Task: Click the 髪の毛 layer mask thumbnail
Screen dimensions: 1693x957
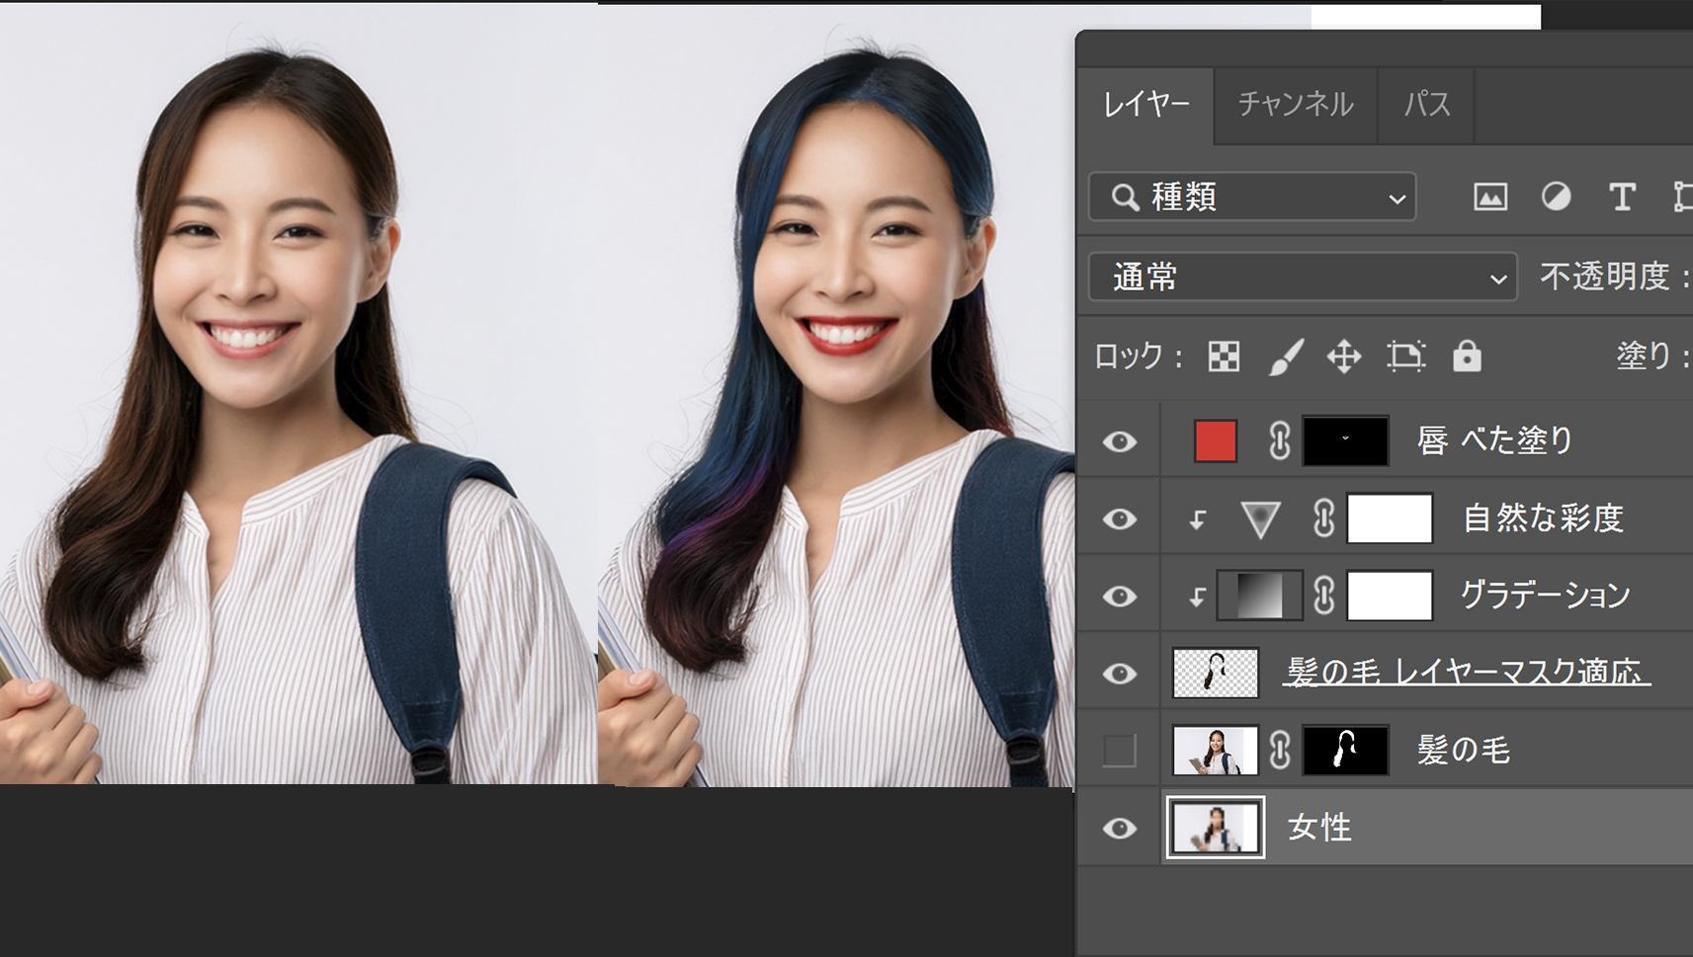Action: point(1345,751)
